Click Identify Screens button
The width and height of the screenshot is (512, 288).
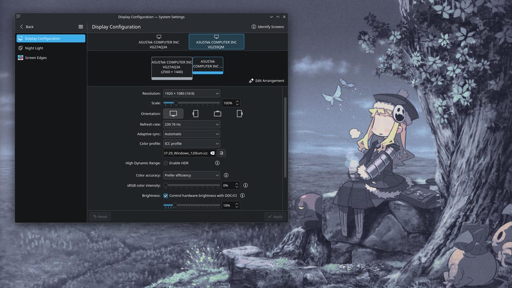268,27
